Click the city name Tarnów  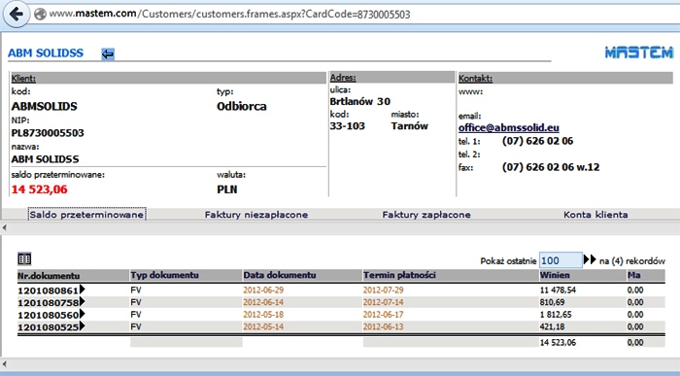pos(409,126)
